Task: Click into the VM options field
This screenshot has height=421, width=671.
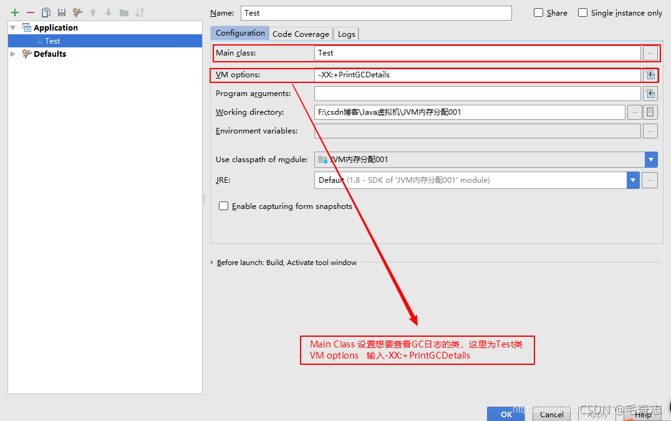Action: (x=478, y=75)
